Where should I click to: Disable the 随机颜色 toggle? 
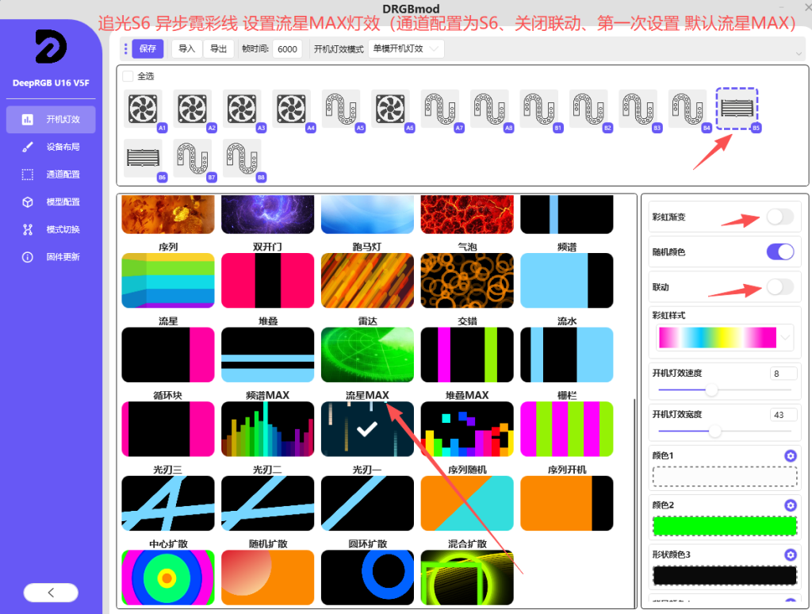click(x=779, y=252)
